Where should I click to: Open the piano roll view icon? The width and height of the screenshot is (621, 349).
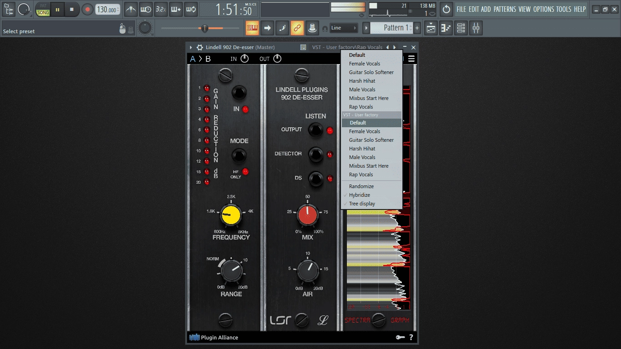446,28
